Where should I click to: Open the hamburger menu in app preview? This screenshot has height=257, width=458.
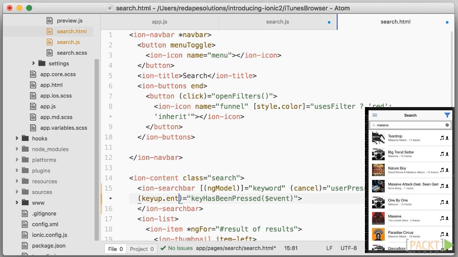375,115
